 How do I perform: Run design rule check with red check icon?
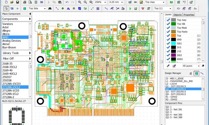click(143, 8)
